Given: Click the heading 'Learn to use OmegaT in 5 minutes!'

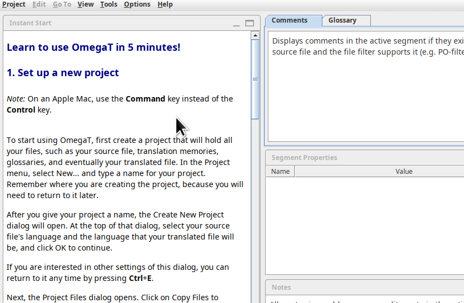Looking at the screenshot, I should tap(94, 47).
